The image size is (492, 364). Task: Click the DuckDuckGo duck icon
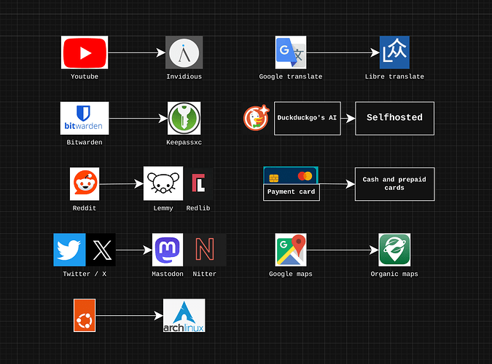coord(257,118)
